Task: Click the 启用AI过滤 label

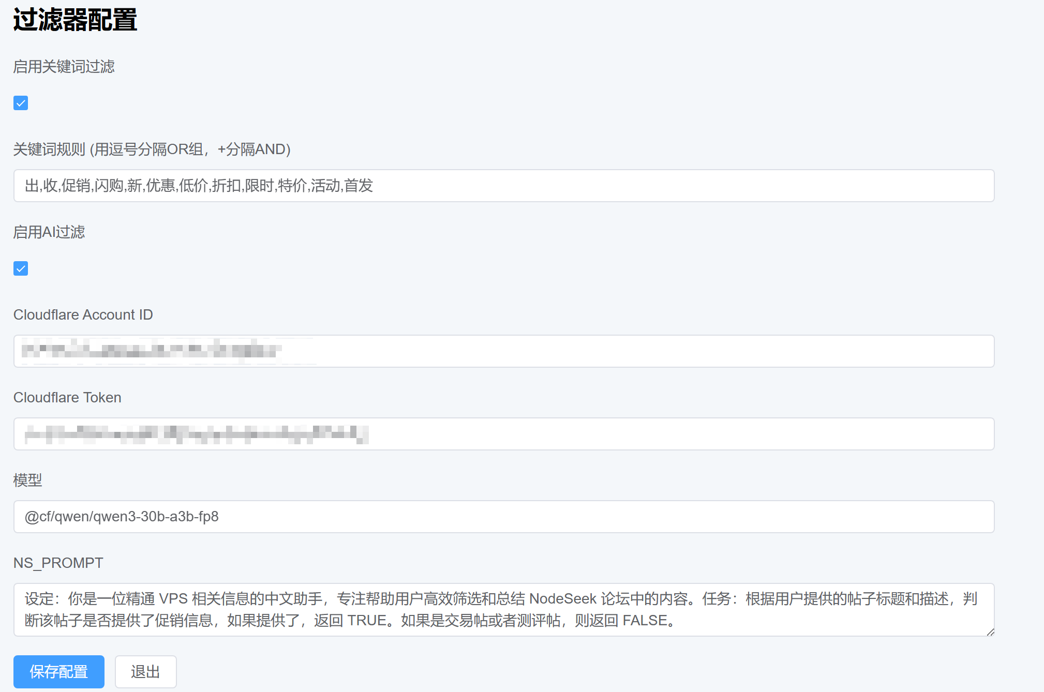Action: click(x=49, y=232)
